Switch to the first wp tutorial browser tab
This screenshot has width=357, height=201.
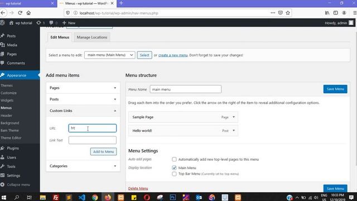[28, 3]
